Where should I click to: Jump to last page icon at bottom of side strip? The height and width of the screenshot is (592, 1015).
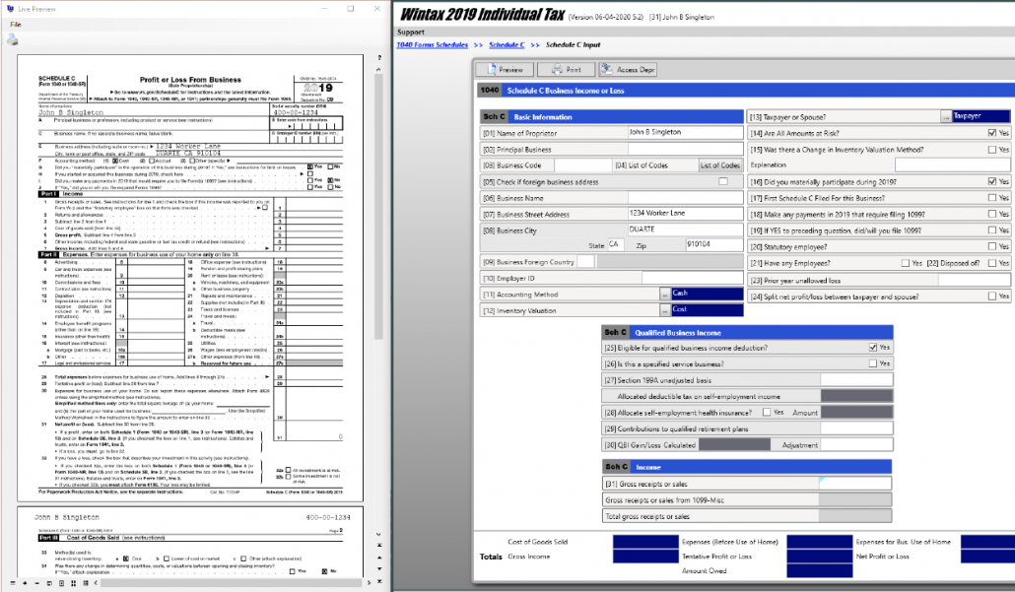[x=379, y=581]
